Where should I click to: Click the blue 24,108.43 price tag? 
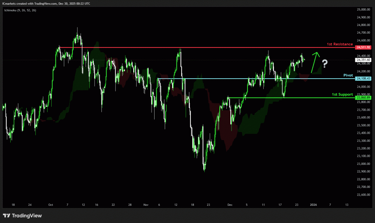pyautogui.click(x=363, y=79)
